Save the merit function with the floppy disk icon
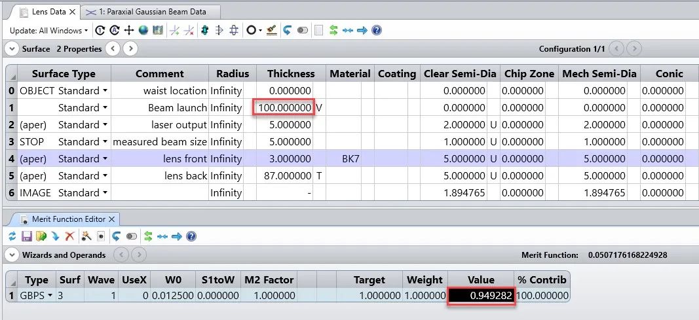Image resolution: width=699 pixels, height=320 pixels. point(27,236)
